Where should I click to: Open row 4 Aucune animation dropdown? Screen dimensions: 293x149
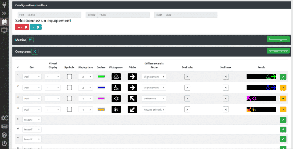coord(154,109)
